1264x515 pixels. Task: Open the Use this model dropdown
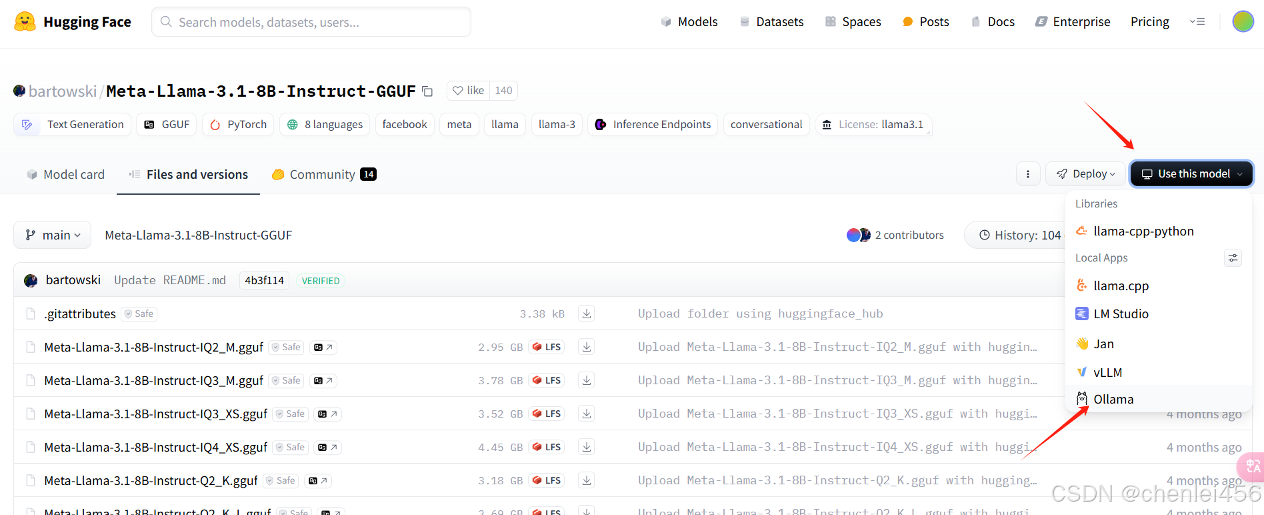1191,174
